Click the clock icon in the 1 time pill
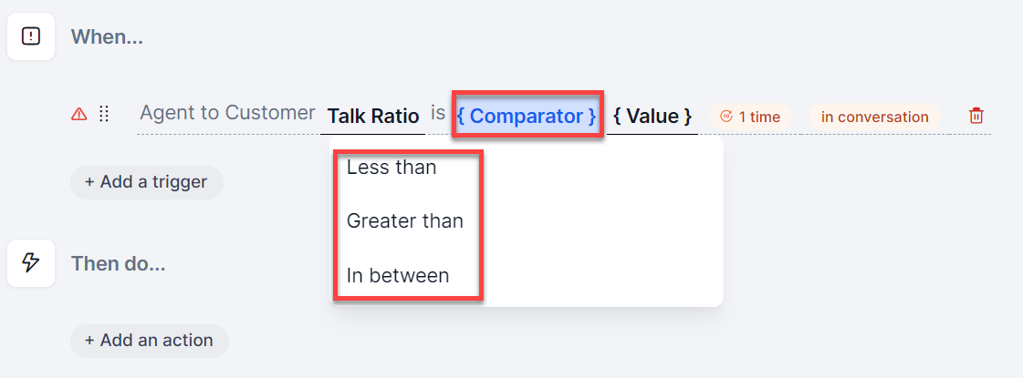The width and height of the screenshot is (1023, 378). point(726,117)
